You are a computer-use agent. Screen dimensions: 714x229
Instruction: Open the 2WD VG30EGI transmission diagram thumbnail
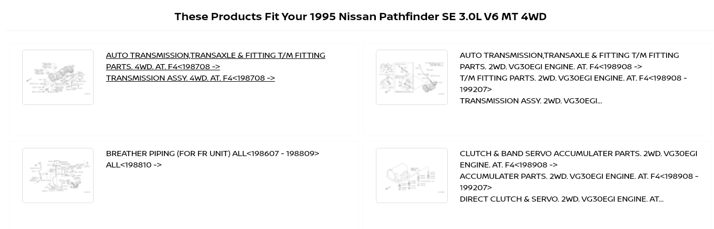[x=412, y=77]
